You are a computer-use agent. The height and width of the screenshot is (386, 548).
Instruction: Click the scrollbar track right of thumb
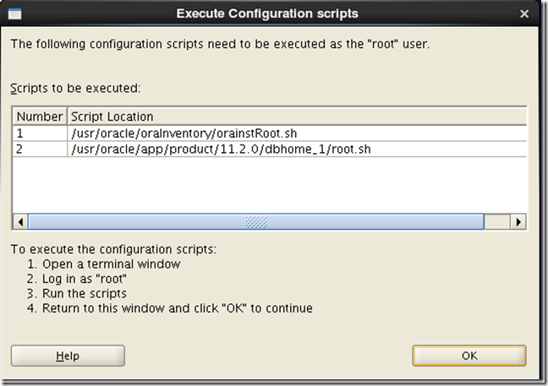coord(497,222)
